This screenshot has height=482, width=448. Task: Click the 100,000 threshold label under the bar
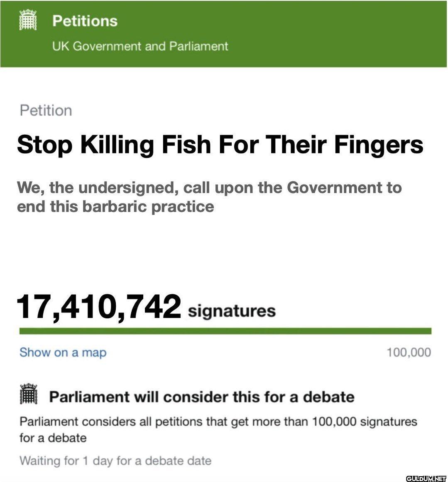pos(409,353)
